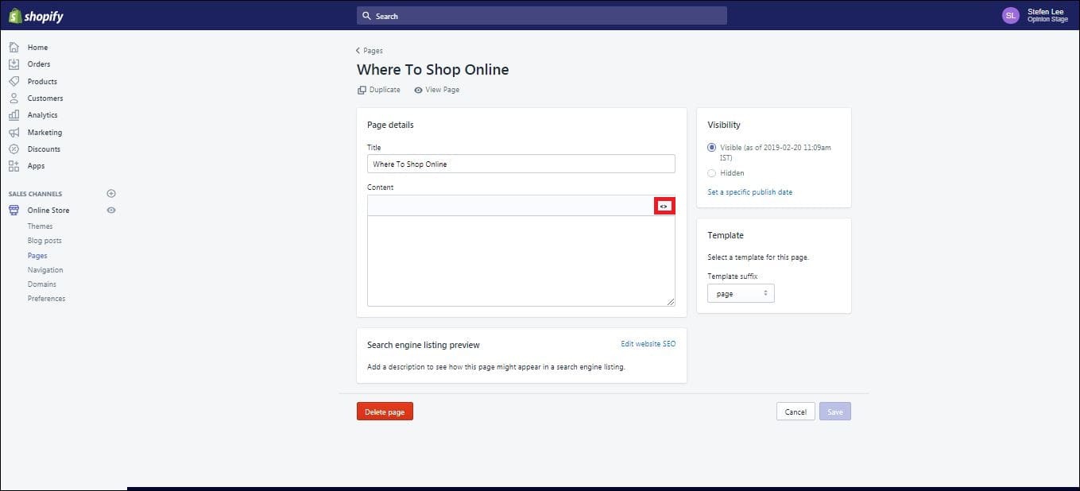Open the Template suffix dropdown
The width and height of the screenshot is (1080, 491).
pyautogui.click(x=740, y=293)
